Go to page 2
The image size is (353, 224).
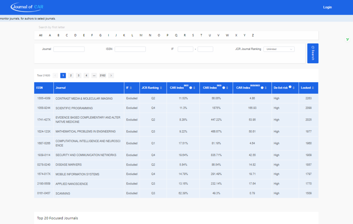(71, 75)
